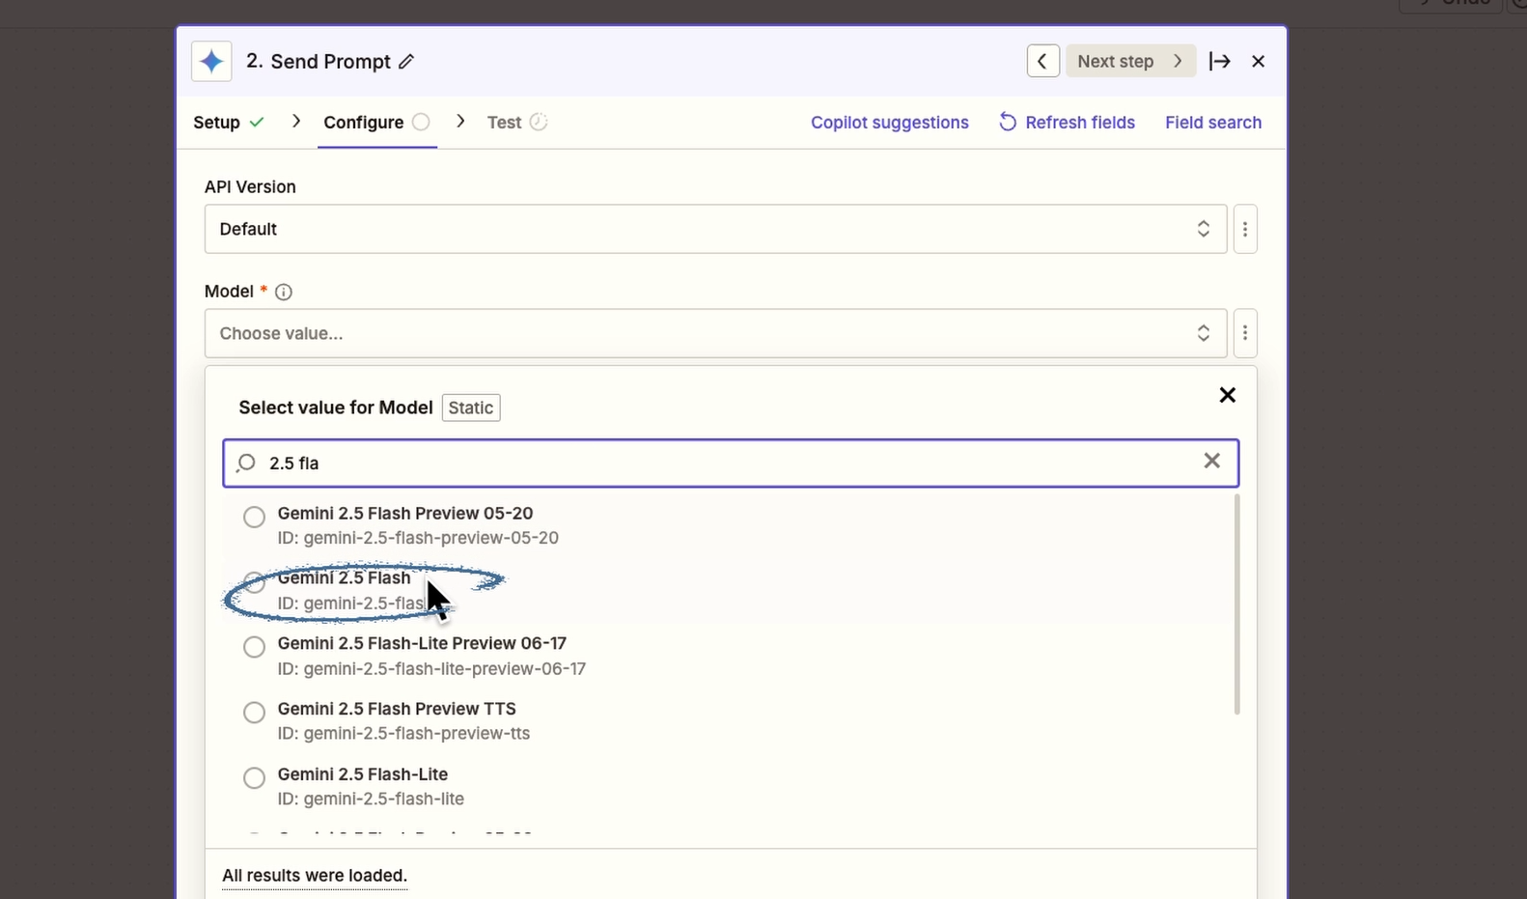Open the Model Choose value dropdown

click(x=715, y=333)
